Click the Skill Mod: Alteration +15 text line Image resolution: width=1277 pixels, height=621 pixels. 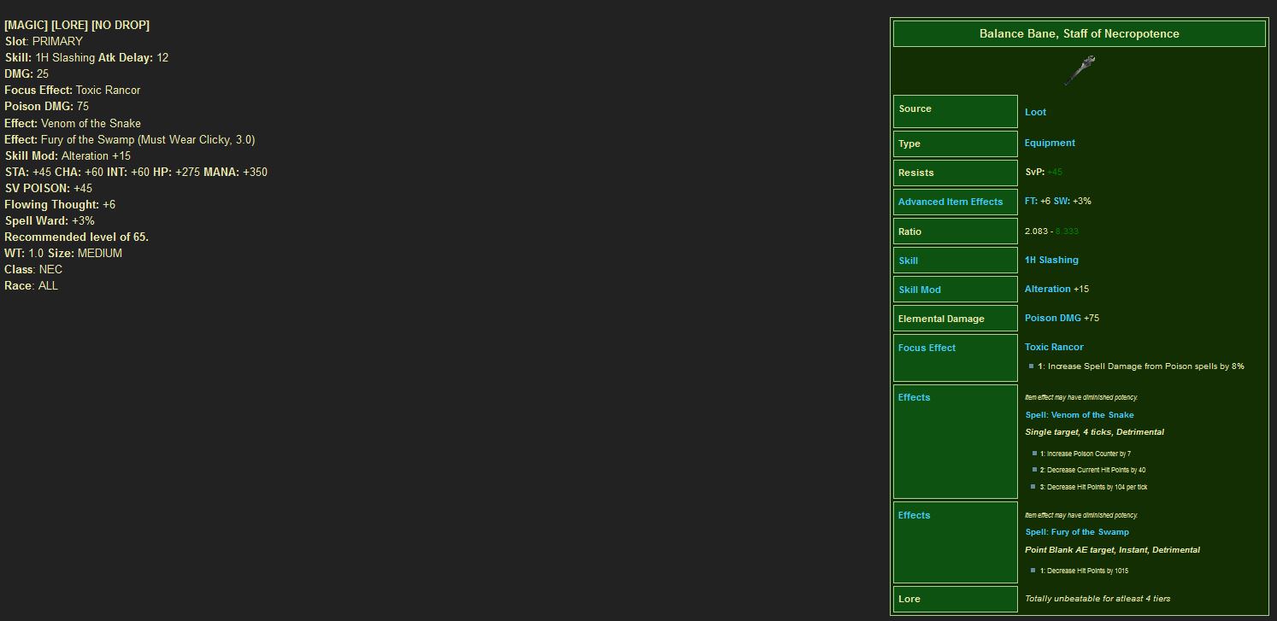coord(68,155)
